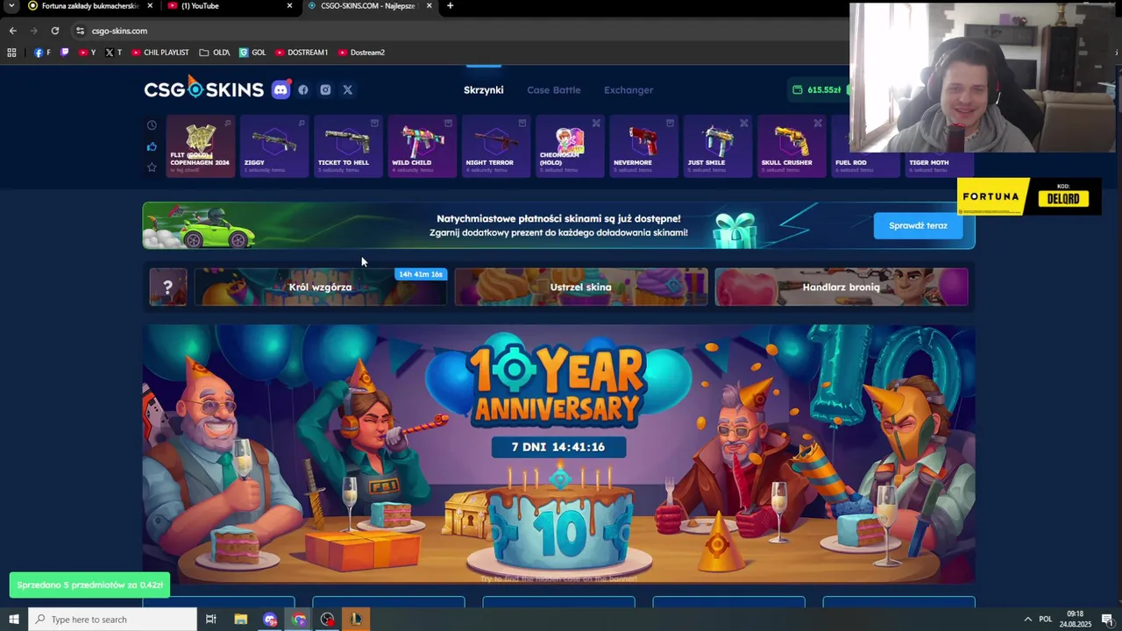Show recent drops via clock icon

click(152, 125)
